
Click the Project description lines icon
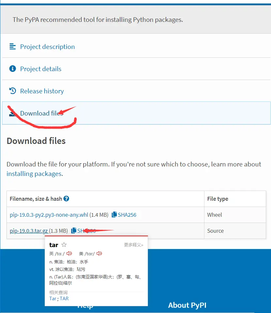[x=13, y=47]
